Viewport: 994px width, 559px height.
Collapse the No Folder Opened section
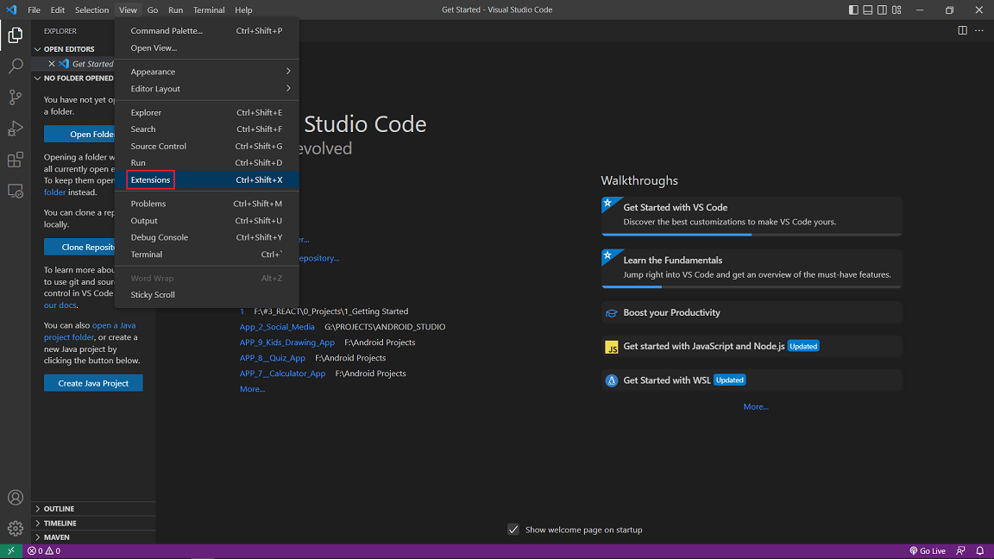(x=37, y=78)
